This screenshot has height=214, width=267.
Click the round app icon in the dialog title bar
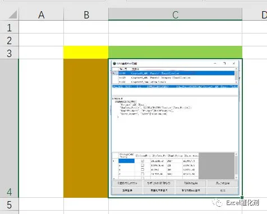pos(114,63)
